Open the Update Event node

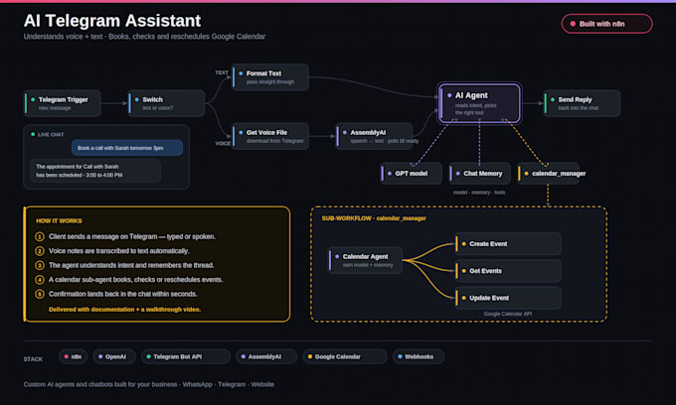click(508, 298)
